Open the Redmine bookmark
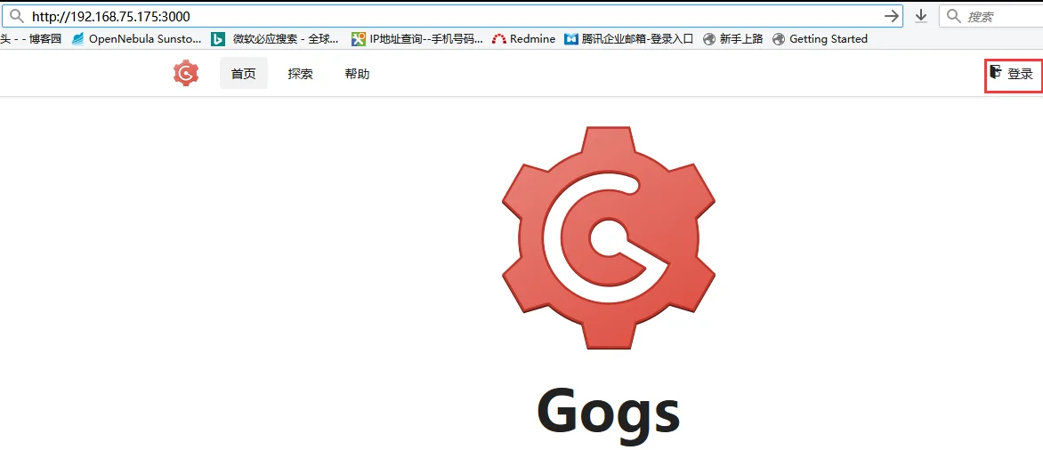 pyautogui.click(x=524, y=39)
